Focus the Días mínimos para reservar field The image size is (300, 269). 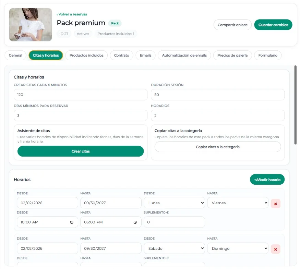81,115
